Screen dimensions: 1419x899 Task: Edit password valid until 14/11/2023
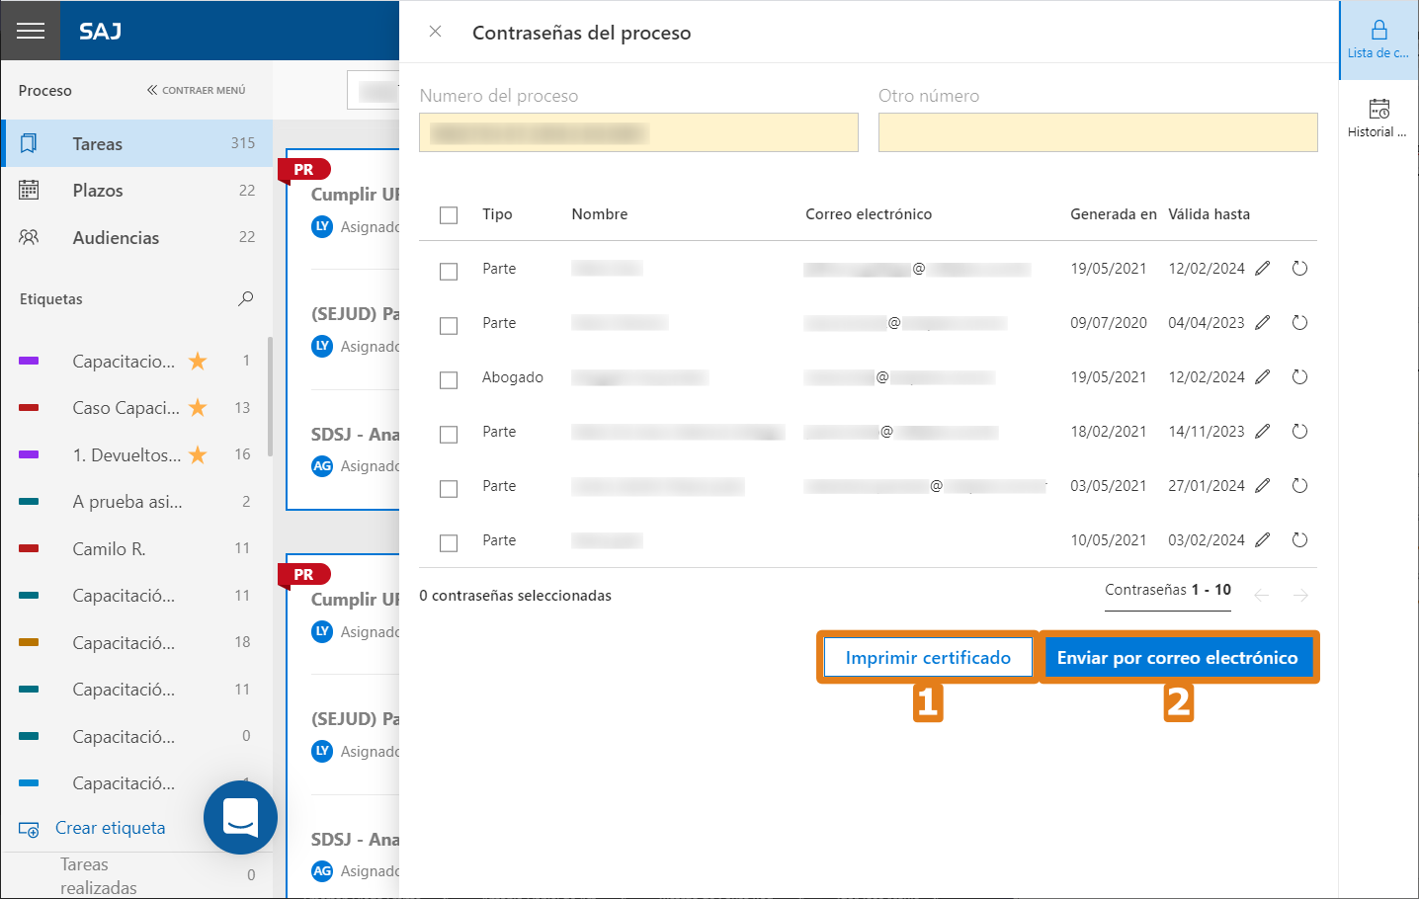point(1262,432)
